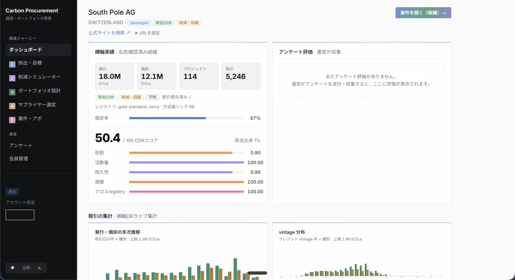The width and height of the screenshot is (515, 280).
Task: Open アカウント設定 link
Action: pos(20,202)
